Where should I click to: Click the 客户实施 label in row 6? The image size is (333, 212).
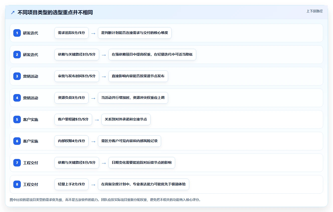click(x=31, y=141)
